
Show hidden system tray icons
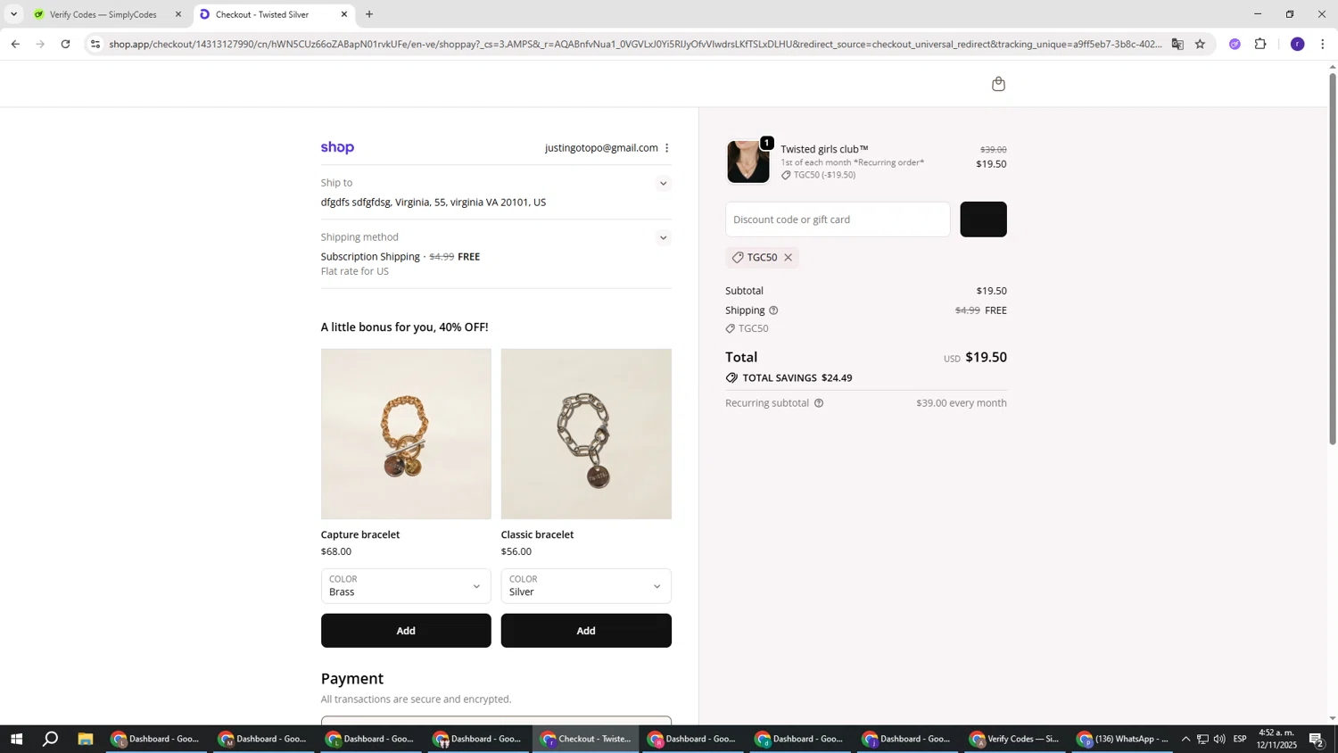tap(1185, 739)
